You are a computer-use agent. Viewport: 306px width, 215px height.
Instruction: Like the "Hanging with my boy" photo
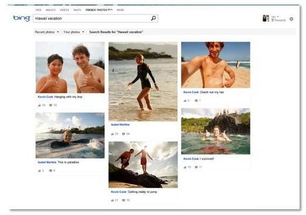click(40, 105)
